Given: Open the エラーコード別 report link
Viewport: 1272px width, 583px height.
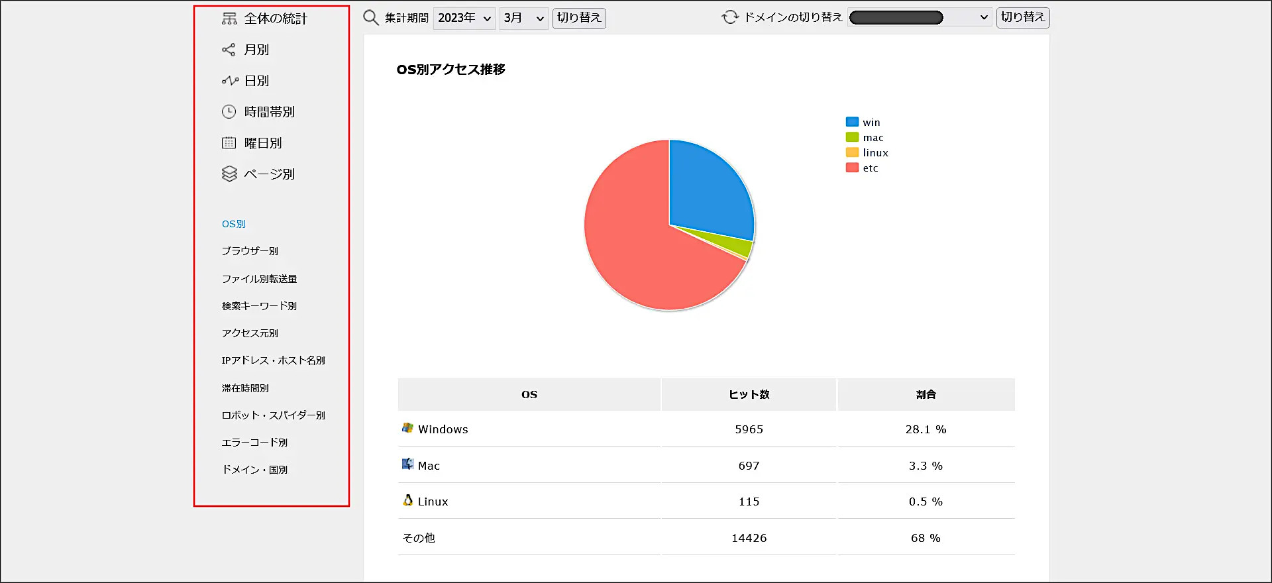Looking at the screenshot, I should [x=254, y=443].
